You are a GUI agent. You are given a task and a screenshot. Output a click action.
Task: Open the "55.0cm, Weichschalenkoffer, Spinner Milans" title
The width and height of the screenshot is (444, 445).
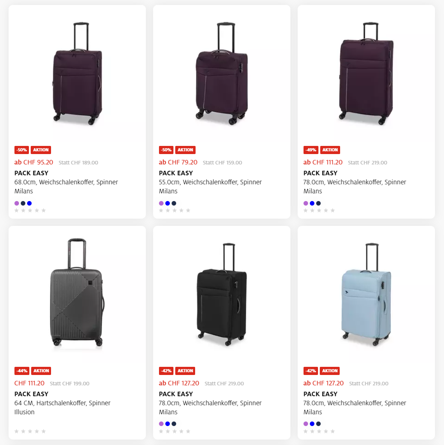coord(210,187)
